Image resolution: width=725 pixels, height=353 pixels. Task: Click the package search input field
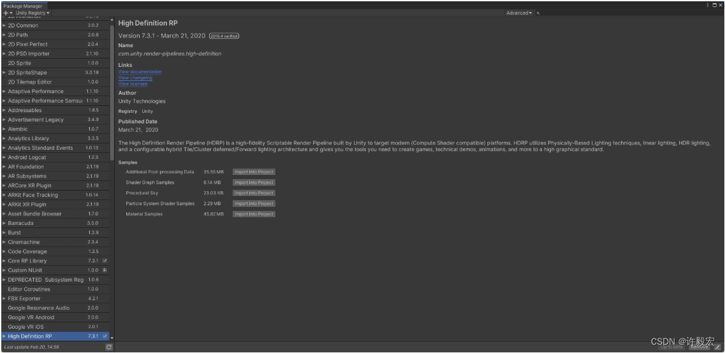coord(629,13)
